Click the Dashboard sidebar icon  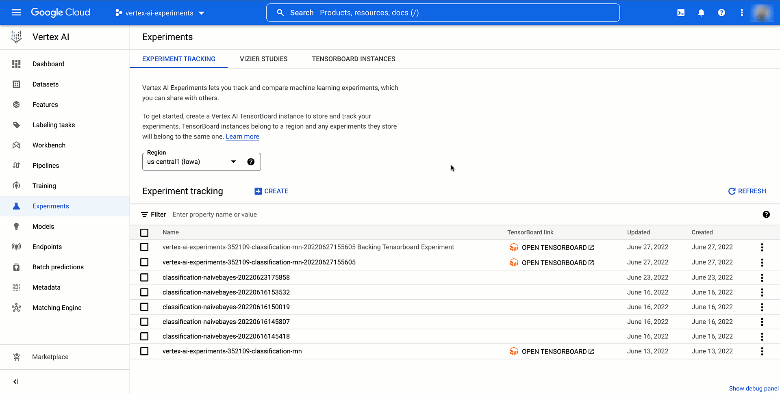(x=16, y=64)
